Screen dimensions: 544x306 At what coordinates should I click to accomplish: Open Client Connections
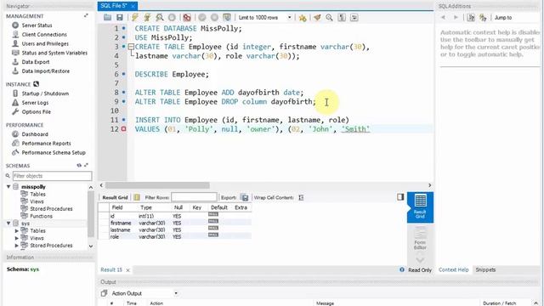(44, 34)
